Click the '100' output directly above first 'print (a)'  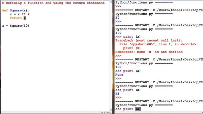(118, 67)
